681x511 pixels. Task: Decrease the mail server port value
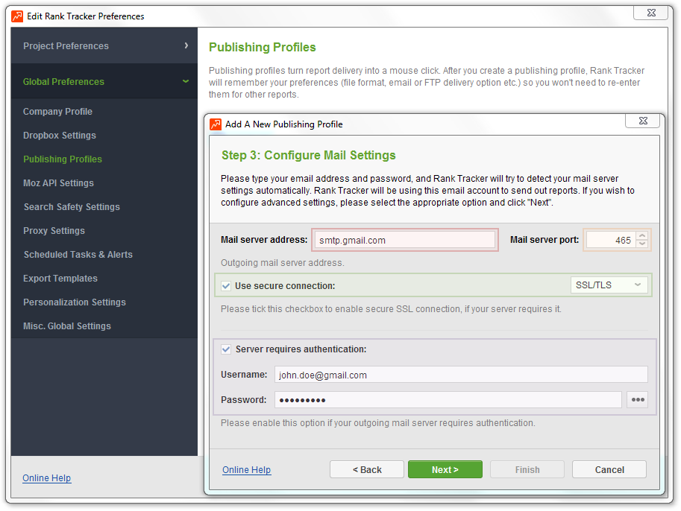pyautogui.click(x=642, y=244)
